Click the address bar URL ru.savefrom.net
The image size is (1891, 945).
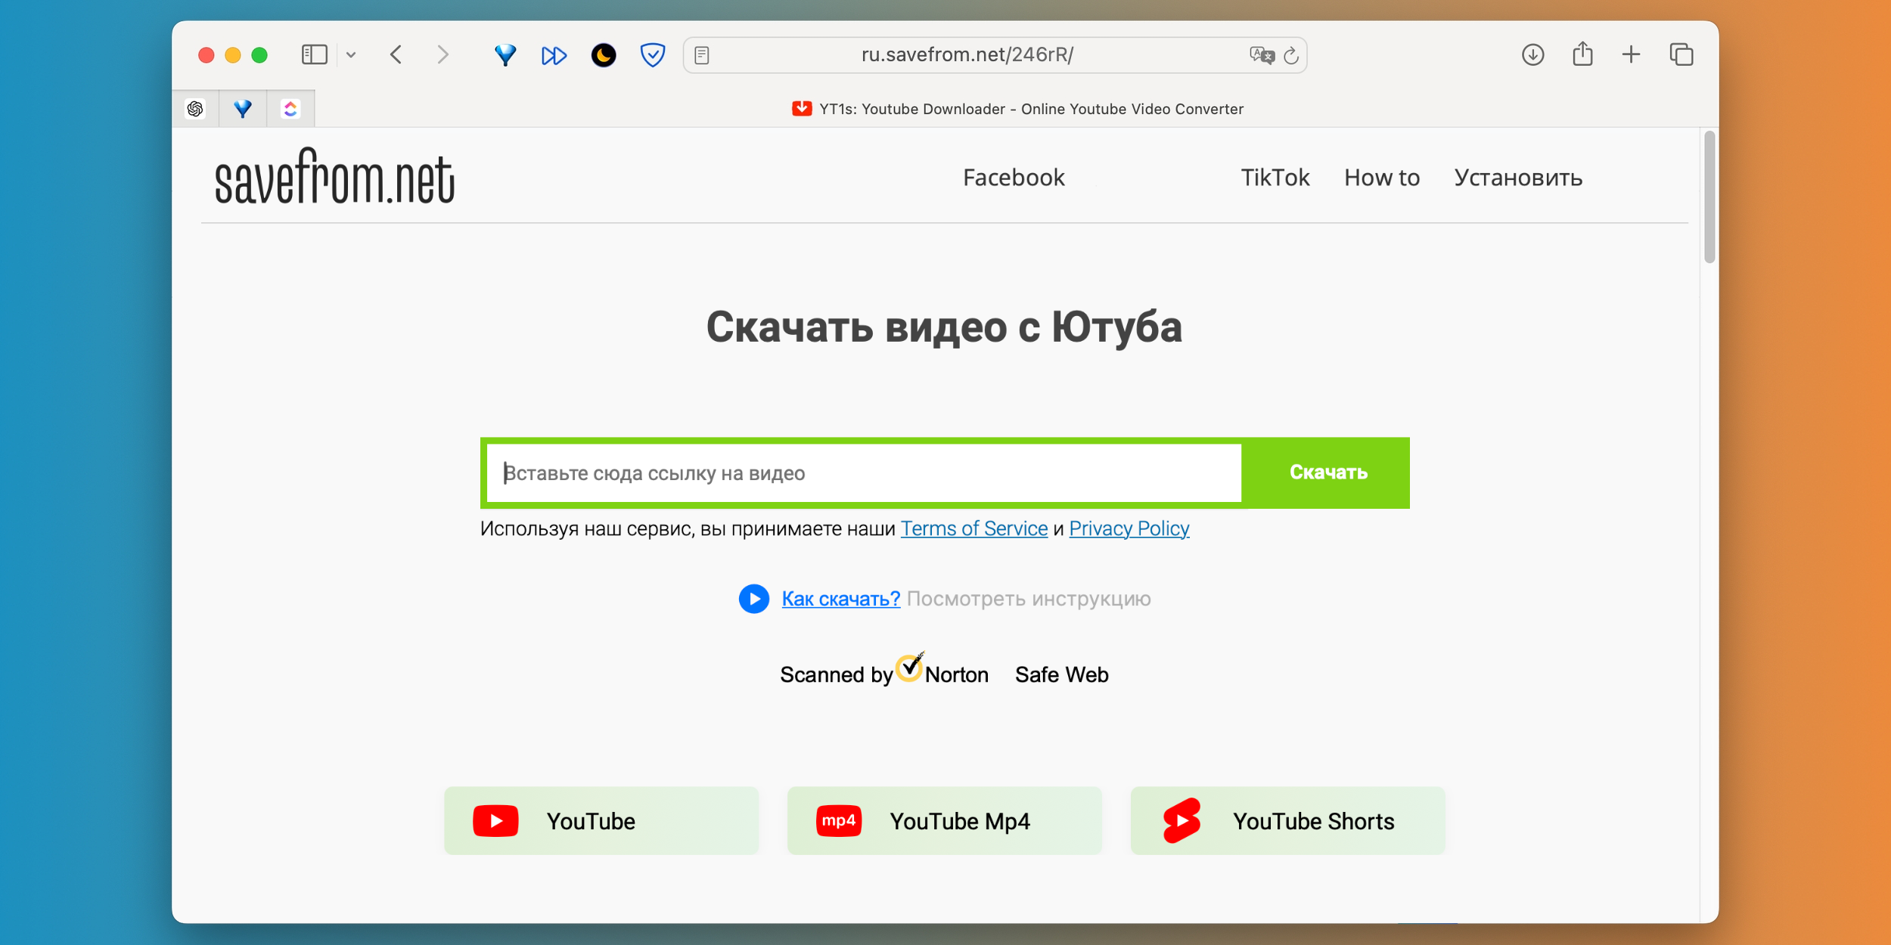pos(967,54)
